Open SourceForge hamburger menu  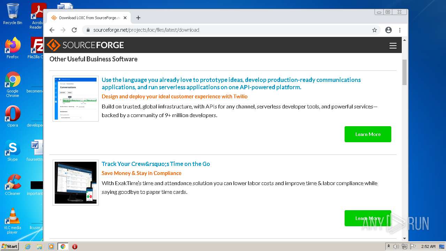(x=393, y=45)
